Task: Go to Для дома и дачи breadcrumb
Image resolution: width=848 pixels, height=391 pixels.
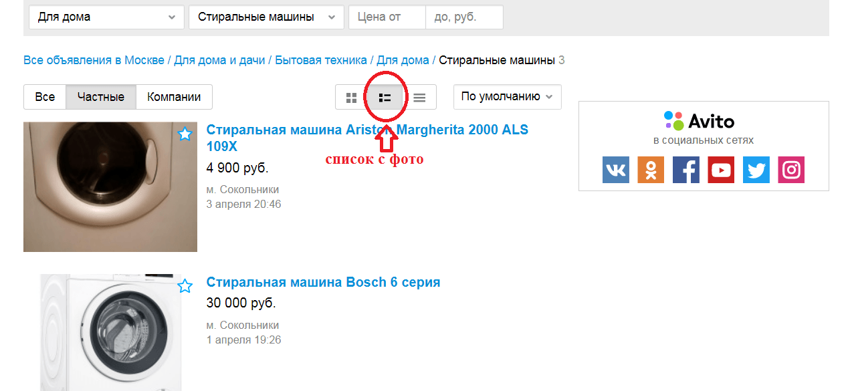Action: [x=219, y=60]
